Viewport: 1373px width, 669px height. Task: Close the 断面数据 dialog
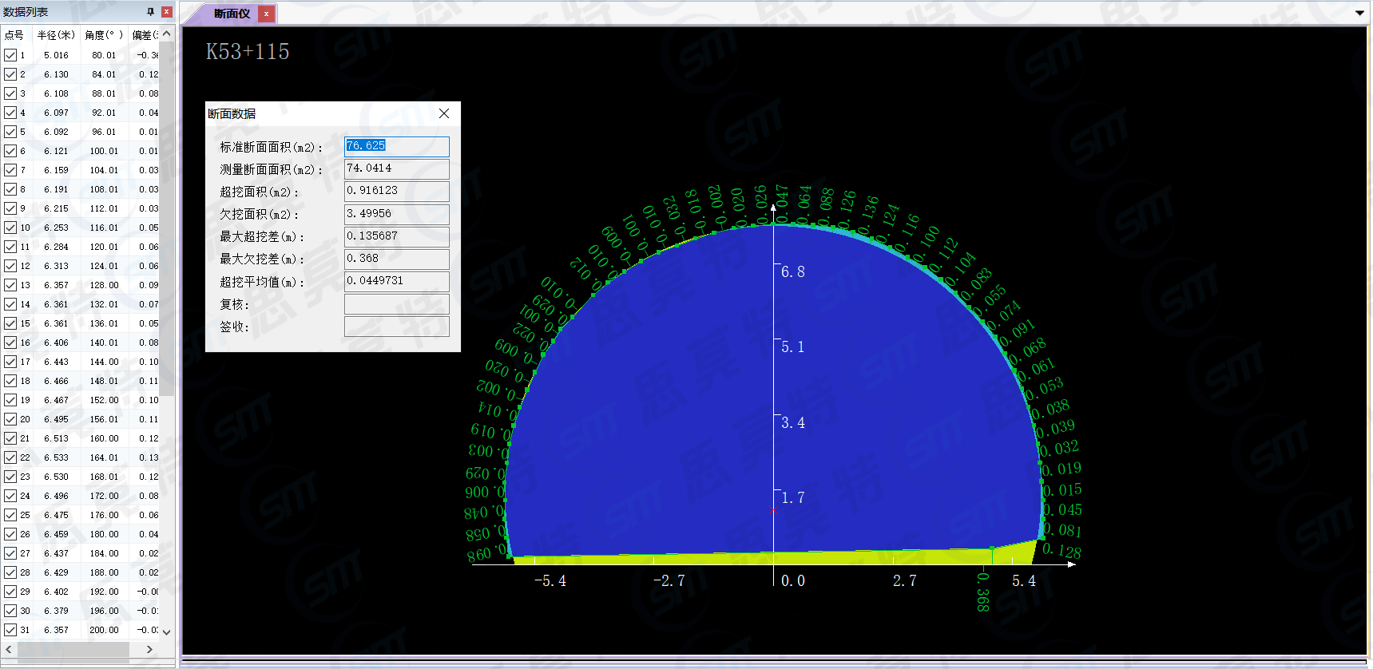click(444, 114)
